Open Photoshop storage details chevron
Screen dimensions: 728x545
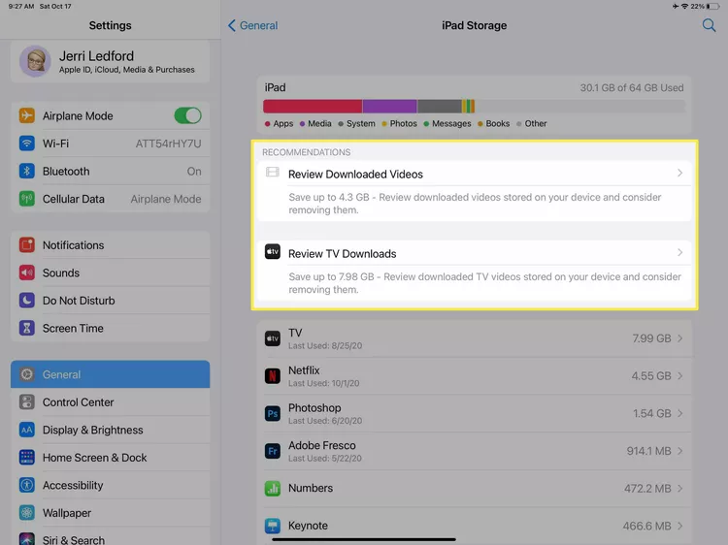(679, 413)
